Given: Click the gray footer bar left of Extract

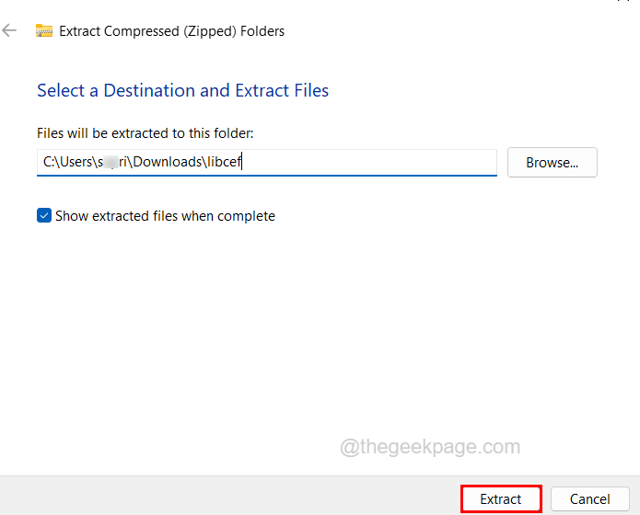Looking at the screenshot, I should point(230,498).
